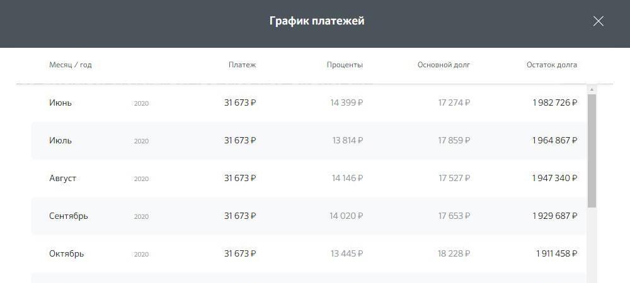Click the Платеж column header

[x=242, y=65]
